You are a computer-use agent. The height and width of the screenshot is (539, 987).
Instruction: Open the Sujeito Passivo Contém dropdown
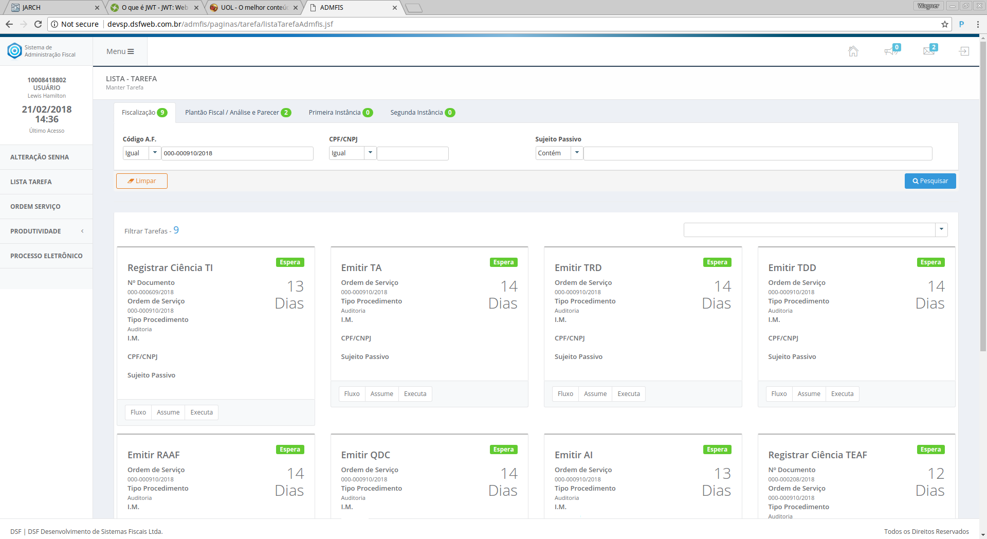coord(577,153)
